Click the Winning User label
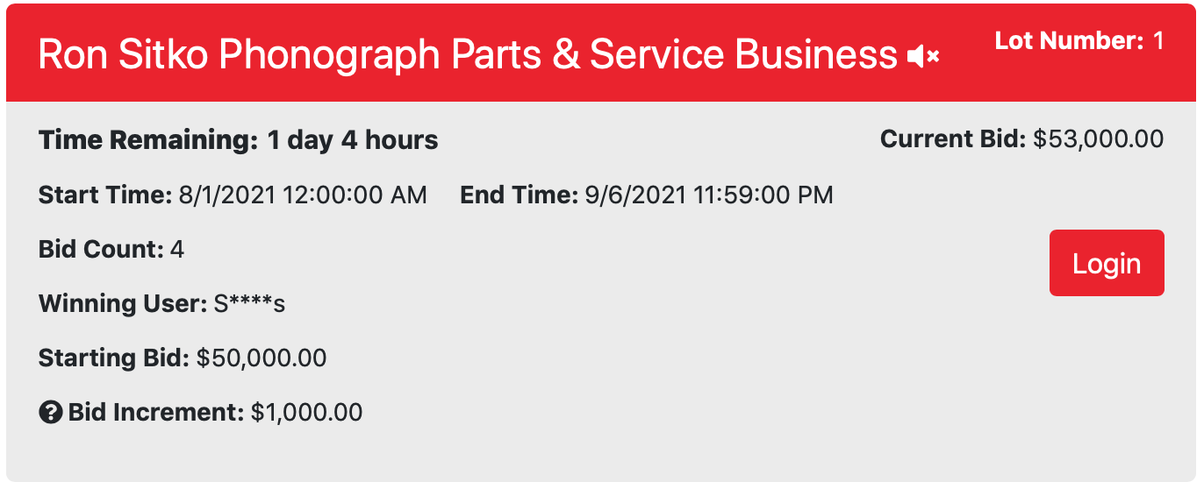Image resolution: width=1204 pixels, height=489 pixels. tap(122, 304)
